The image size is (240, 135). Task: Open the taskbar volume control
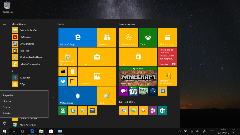[198, 131]
